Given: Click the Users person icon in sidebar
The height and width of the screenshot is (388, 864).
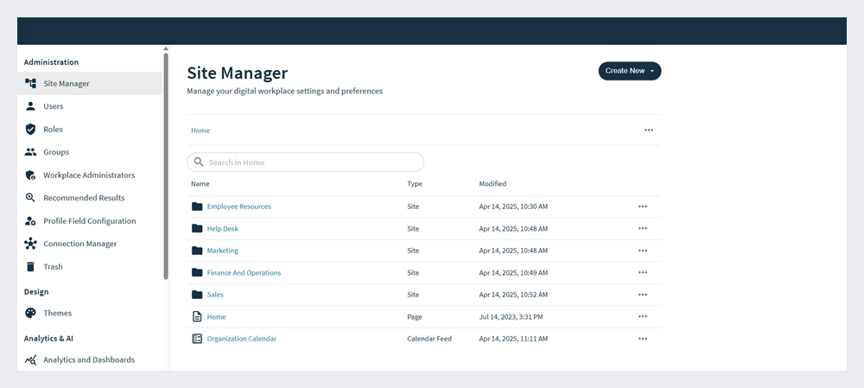Looking at the screenshot, I should coord(30,106).
